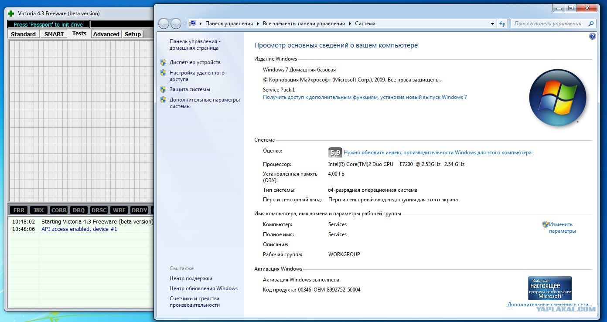
Task: Click the magnifier icon in the search box
Action: [x=591, y=24]
